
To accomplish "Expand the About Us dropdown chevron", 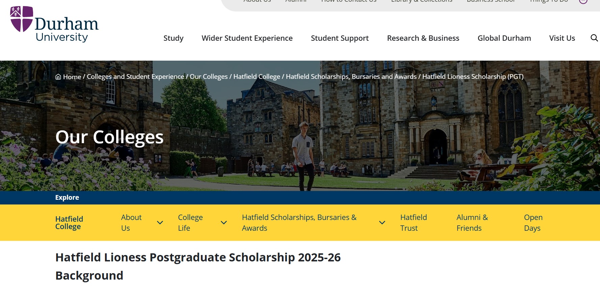I will tap(159, 223).
